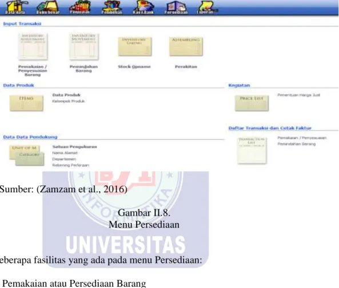Select the Kegiatan section heading
Viewport: 339px width, 288px height.
(x=239, y=85)
